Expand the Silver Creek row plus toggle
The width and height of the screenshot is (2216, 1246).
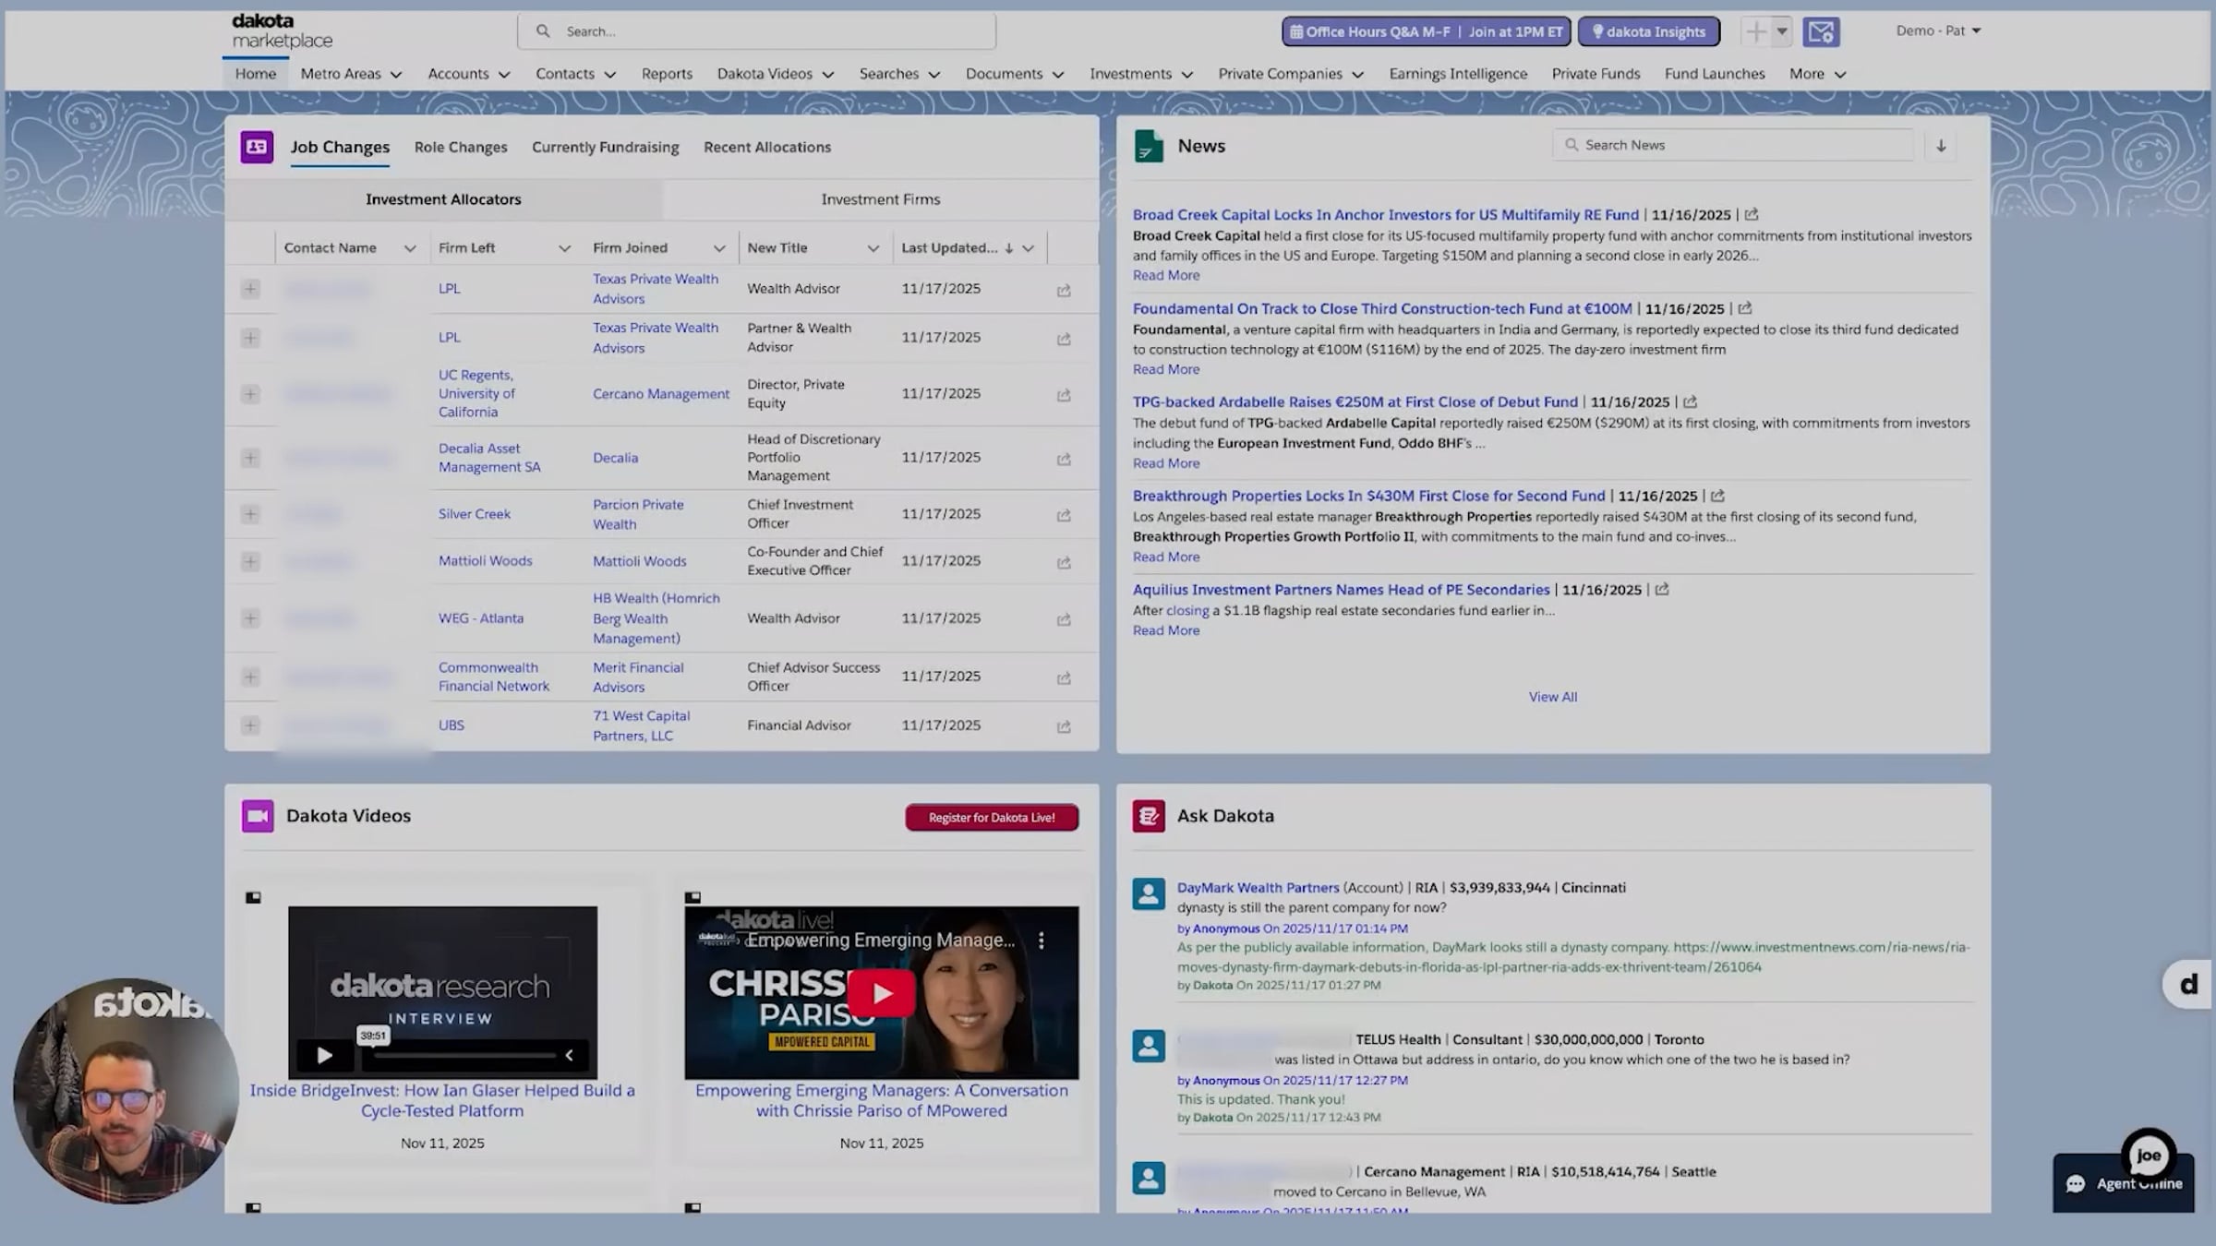pos(250,514)
